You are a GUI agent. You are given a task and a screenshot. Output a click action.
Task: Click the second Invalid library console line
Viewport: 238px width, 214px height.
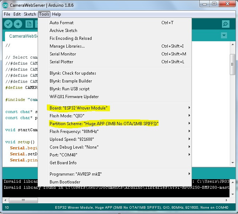(x=116, y=187)
